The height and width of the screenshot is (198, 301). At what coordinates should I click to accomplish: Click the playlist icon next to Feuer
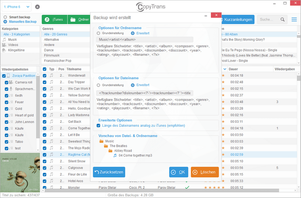(11, 102)
